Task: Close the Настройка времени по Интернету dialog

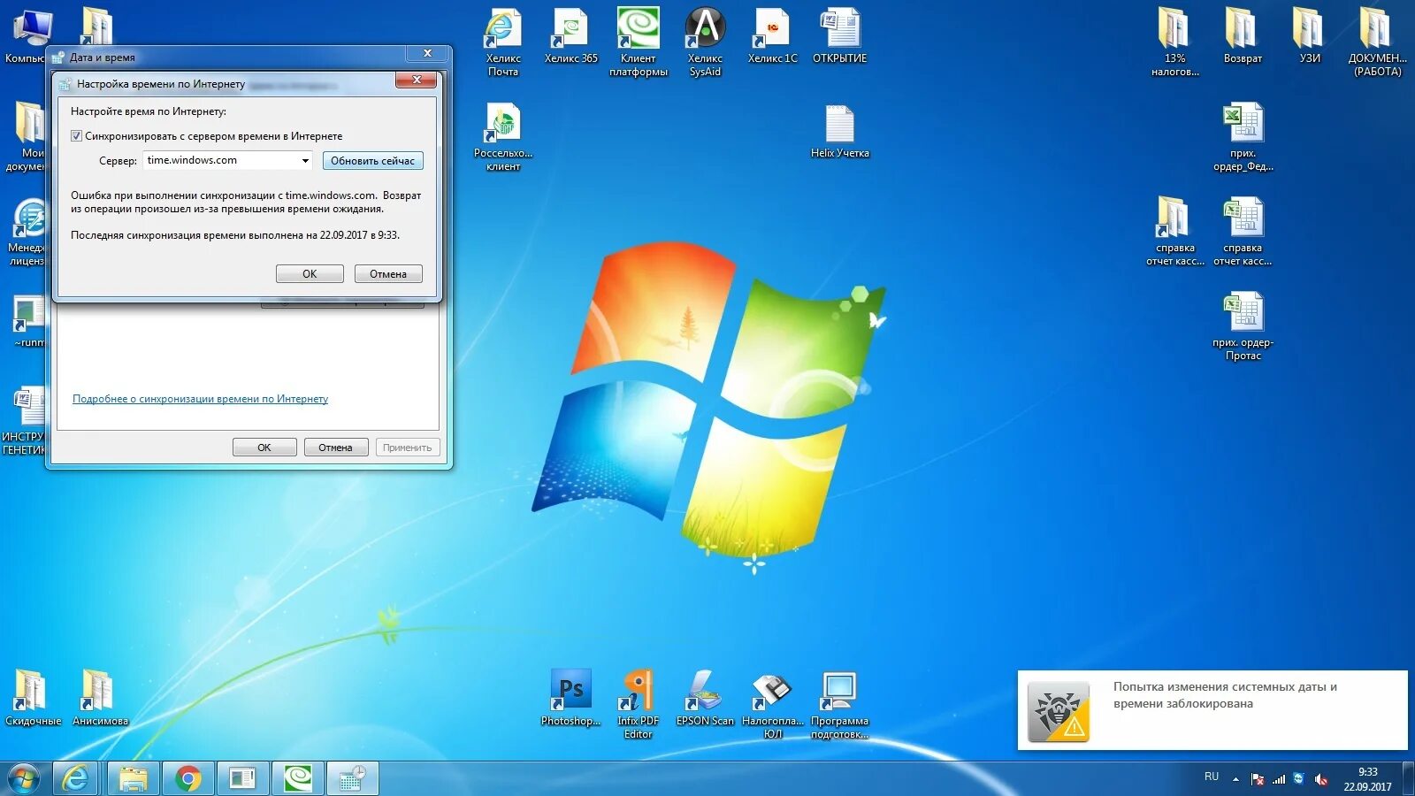Action: [416, 80]
